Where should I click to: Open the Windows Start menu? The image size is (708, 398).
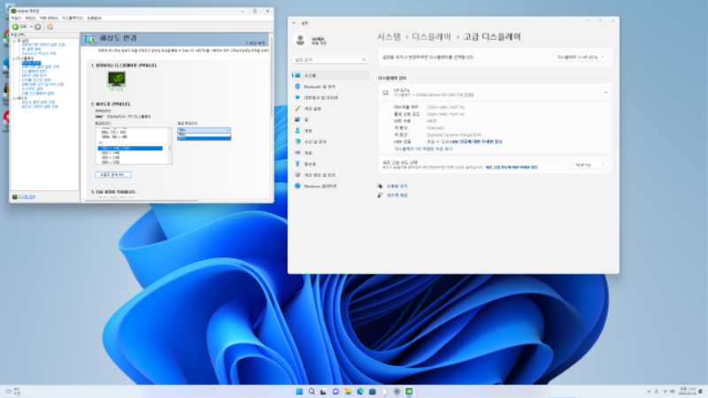(299, 391)
